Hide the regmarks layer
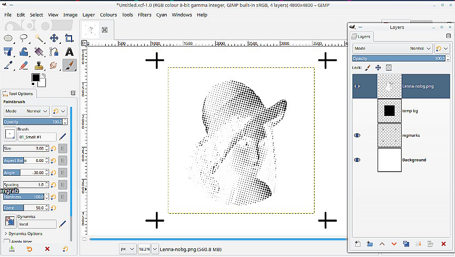The width and height of the screenshot is (455, 257). (357, 136)
